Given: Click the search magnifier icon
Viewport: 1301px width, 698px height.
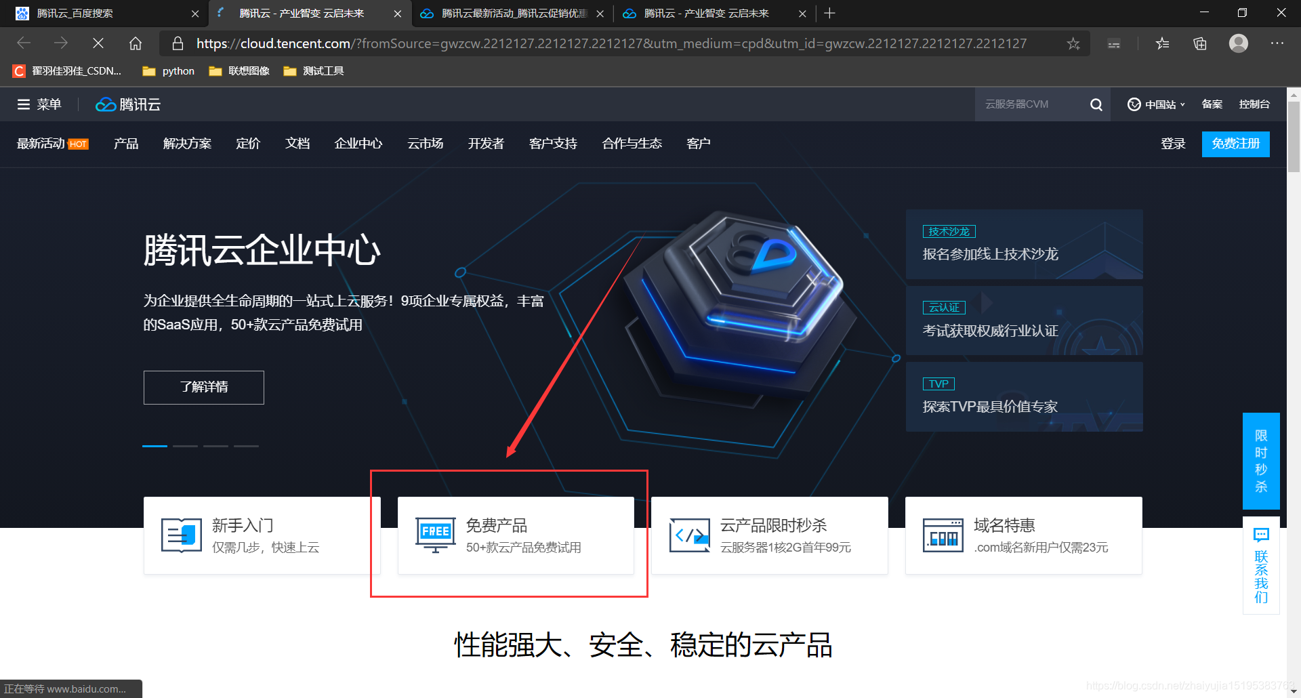Looking at the screenshot, I should [1096, 104].
